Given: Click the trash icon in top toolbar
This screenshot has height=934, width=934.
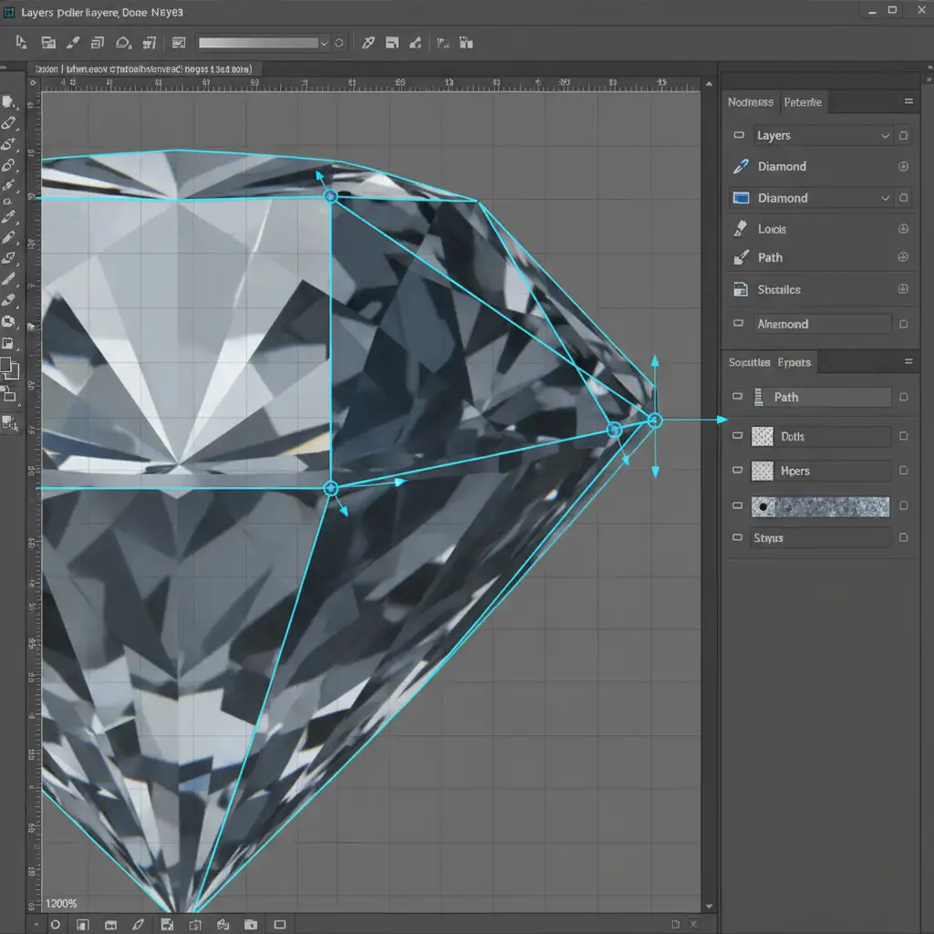Looking at the screenshot, I should [466, 42].
